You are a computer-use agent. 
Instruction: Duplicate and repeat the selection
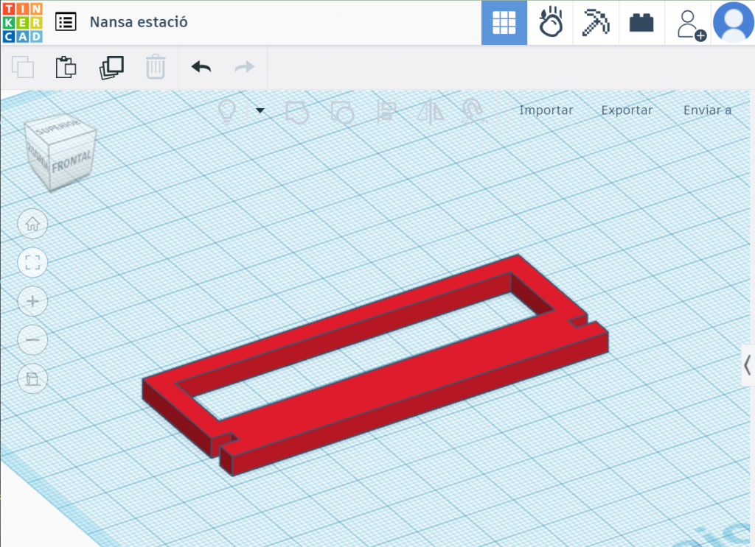(111, 67)
